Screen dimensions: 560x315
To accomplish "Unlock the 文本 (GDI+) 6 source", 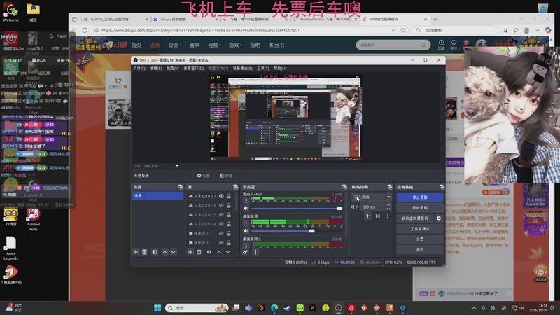I will (x=229, y=205).
